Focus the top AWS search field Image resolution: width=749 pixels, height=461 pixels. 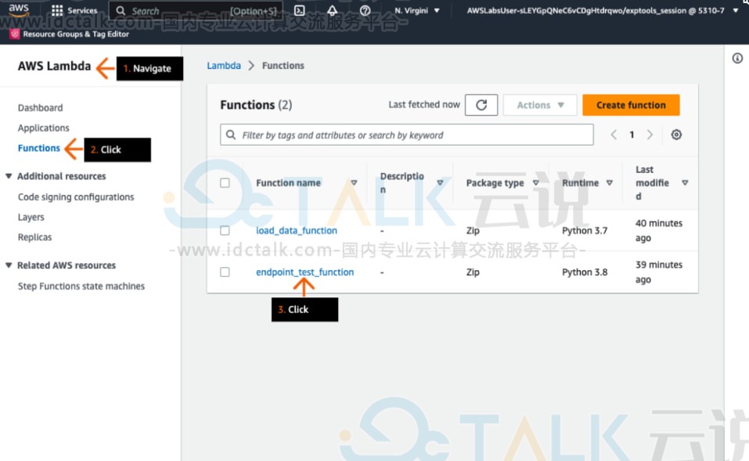click(x=196, y=10)
